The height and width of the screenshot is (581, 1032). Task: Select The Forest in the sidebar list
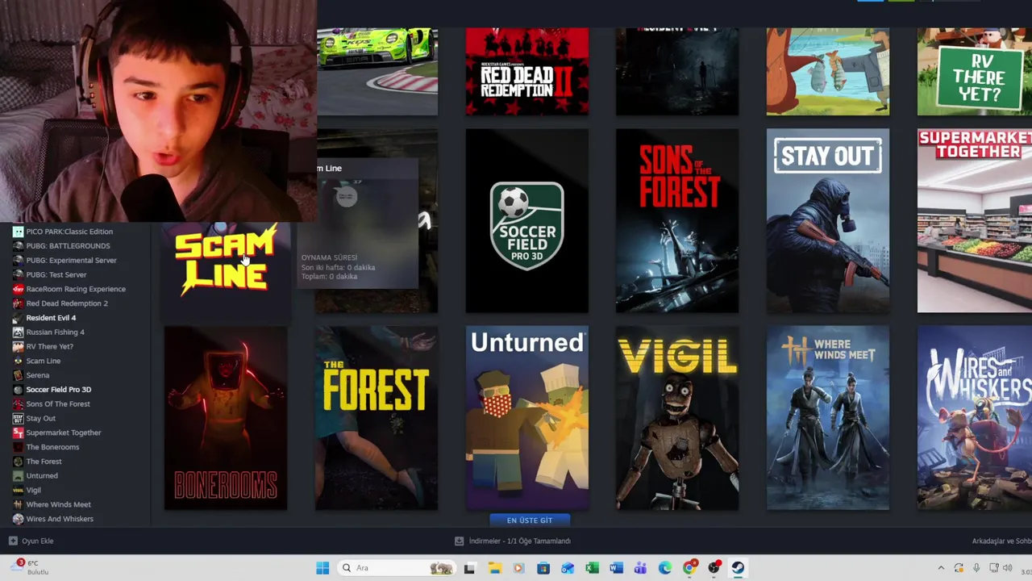pyautogui.click(x=44, y=462)
